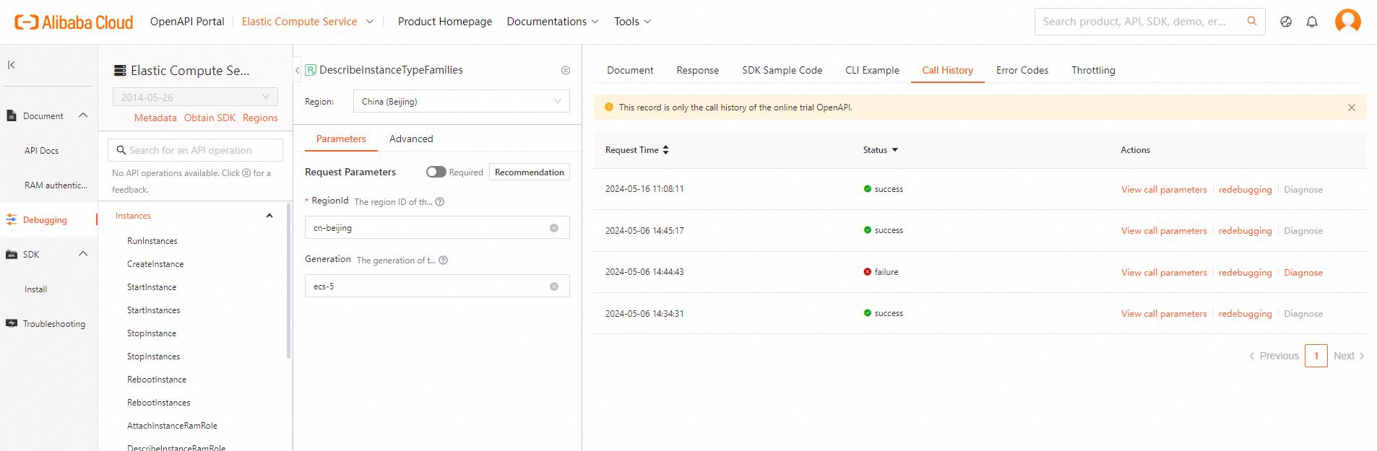
Task: Open the API version 2014-05-26 dropdown
Action: [x=195, y=97]
